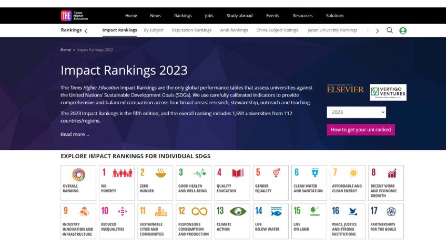The width and height of the screenshot is (446, 250).
Task: Open the Quality Education SDG tile
Action: click(x=232, y=183)
